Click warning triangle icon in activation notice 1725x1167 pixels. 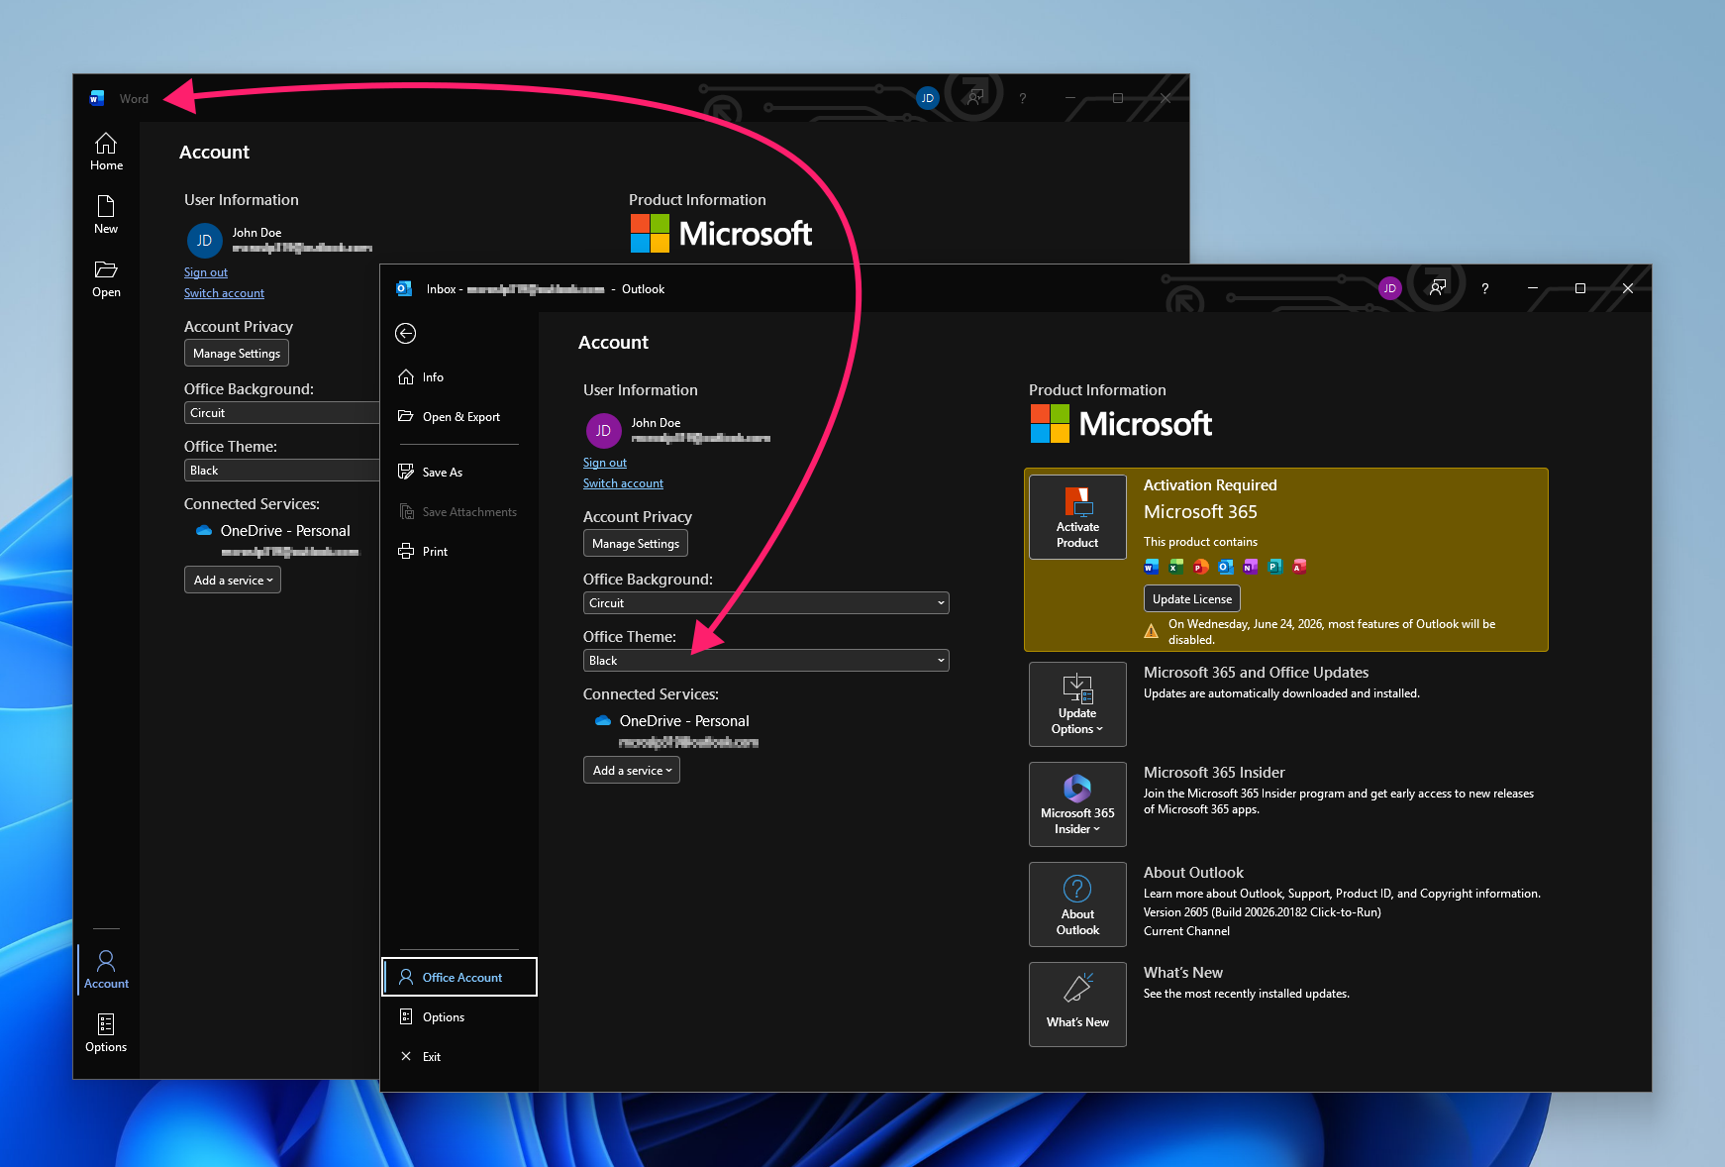[1152, 631]
